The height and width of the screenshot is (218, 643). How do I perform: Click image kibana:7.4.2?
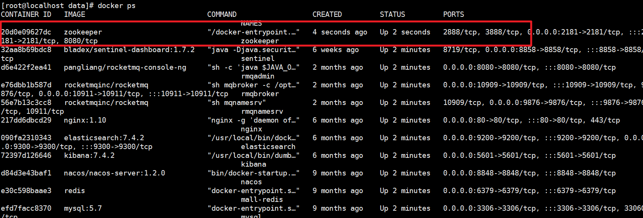coord(89,156)
